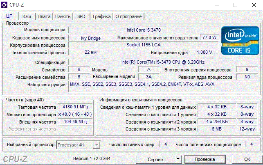The width and height of the screenshot is (263, 165).
Task: Click the CPU-Z app icon in title bar
Action: (4, 5)
